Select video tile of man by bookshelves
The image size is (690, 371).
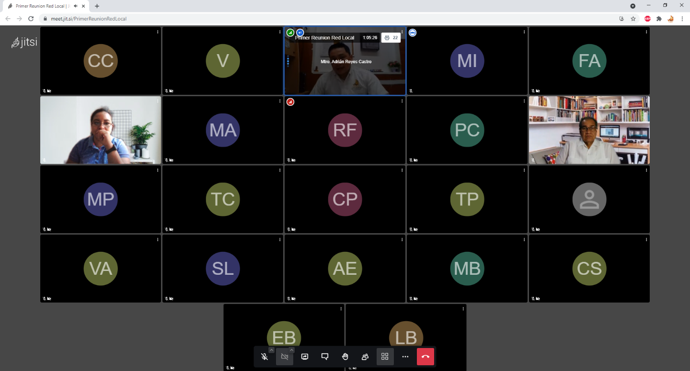click(x=589, y=130)
